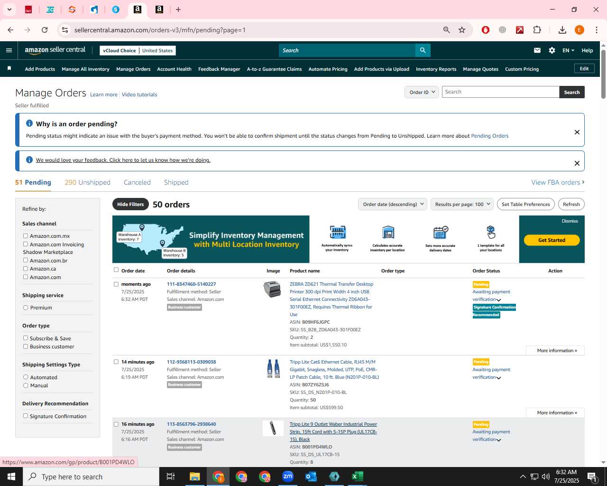Image resolution: width=607 pixels, height=486 pixels.
Task: Open Automate Pricing in the nav bar
Action: click(x=328, y=69)
